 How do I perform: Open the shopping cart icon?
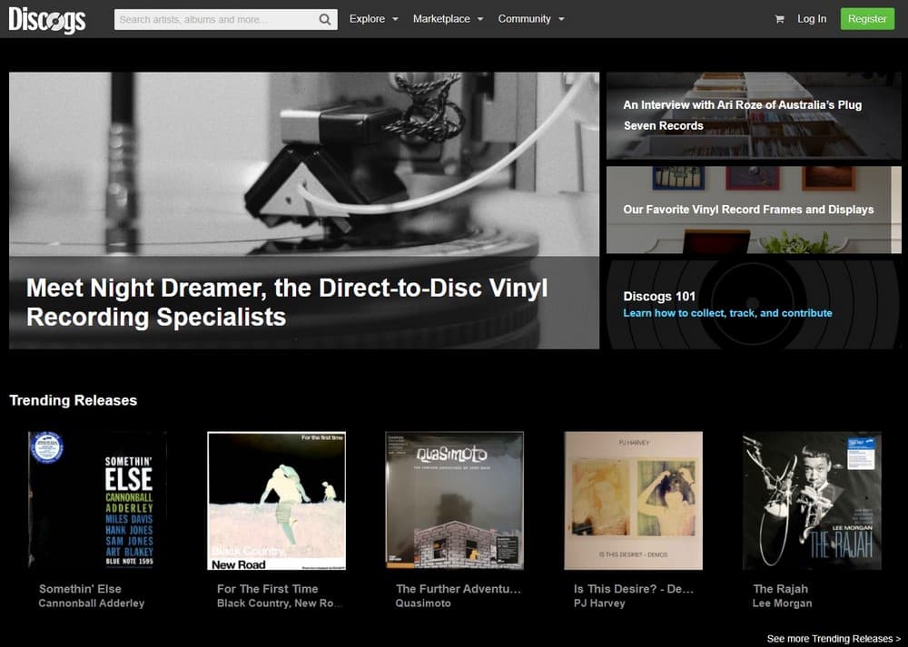coord(779,19)
